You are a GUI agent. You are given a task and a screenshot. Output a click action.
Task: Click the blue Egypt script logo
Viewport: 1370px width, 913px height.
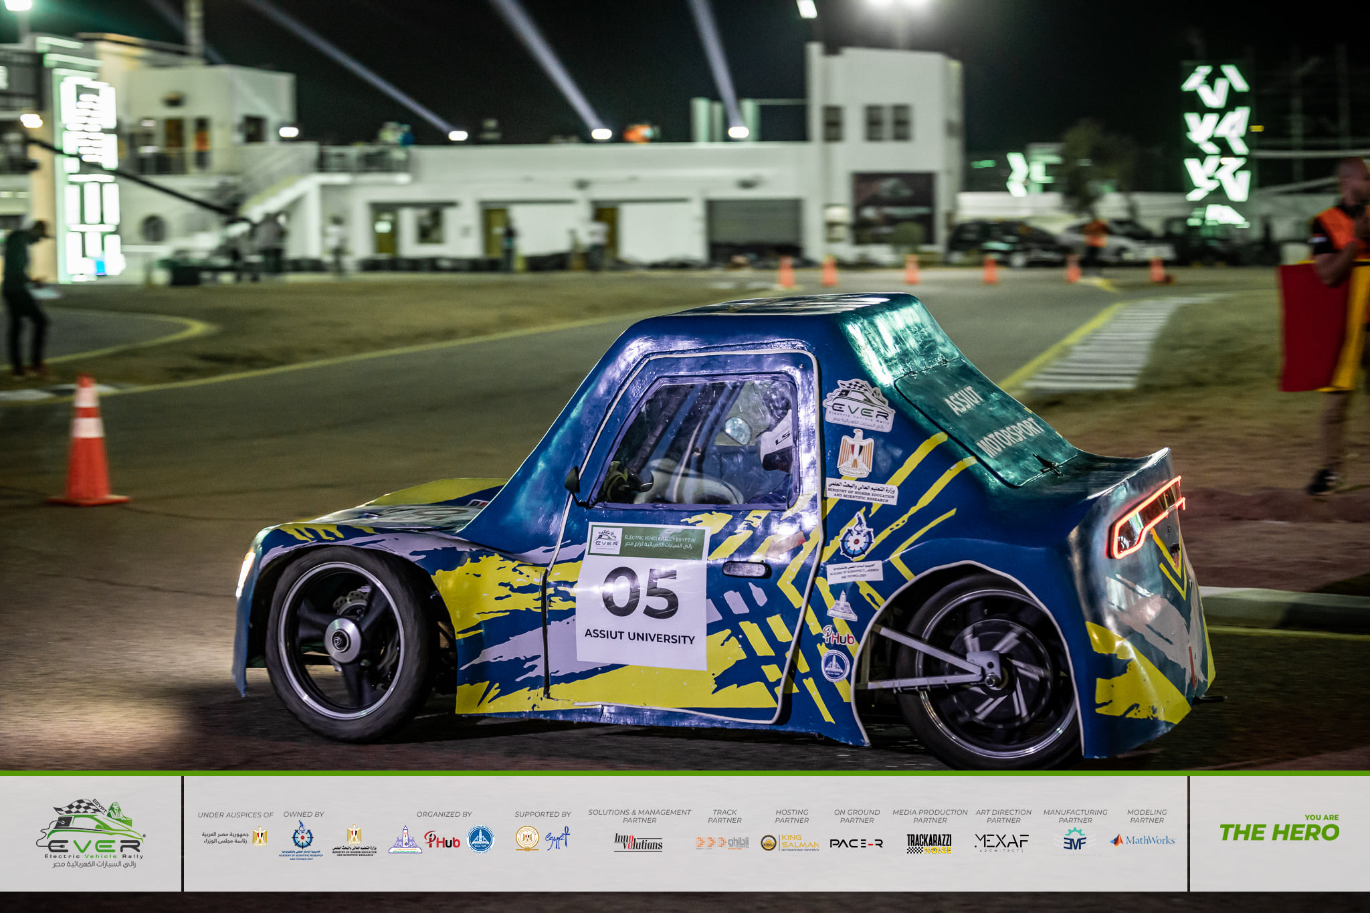coord(557,838)
